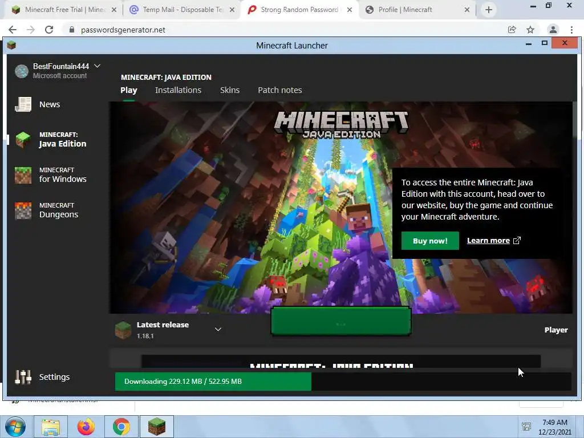Bookmark this page with star icon
The width and height of the screenshot is (584, 438).
click(x=530, y=30)
